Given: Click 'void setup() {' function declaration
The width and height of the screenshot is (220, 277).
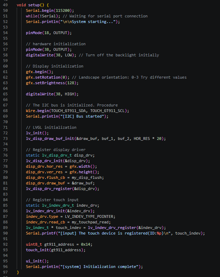Looking at the screenshot, I should [x=33, y=5].
